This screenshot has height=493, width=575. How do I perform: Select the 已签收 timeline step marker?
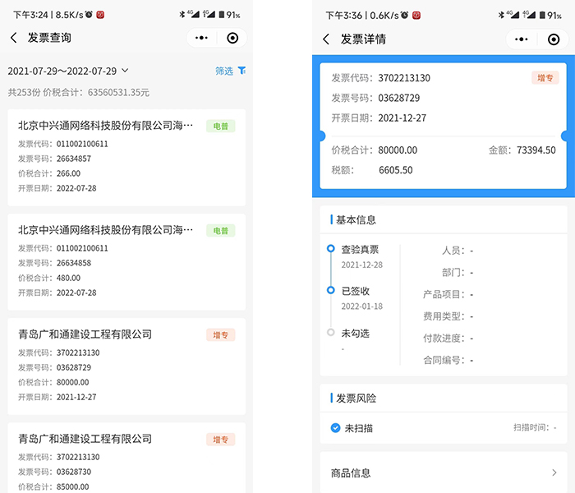(x=331, y=290)
